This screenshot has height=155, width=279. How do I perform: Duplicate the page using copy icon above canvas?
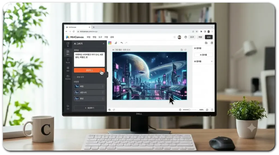pyautogui.click(x=181, y=50)
